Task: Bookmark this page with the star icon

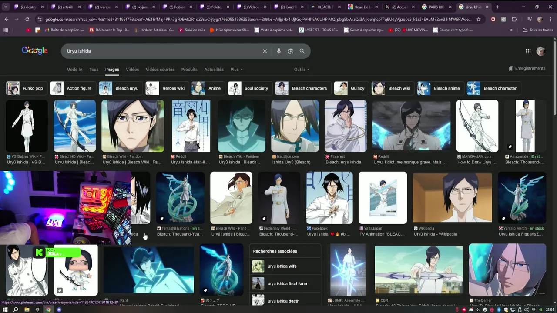Action: pyautogui.click(x=479, y=19)
